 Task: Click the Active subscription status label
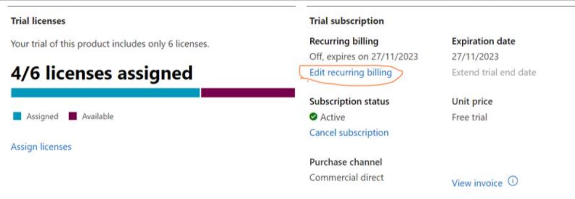click(x=333, y=117)
